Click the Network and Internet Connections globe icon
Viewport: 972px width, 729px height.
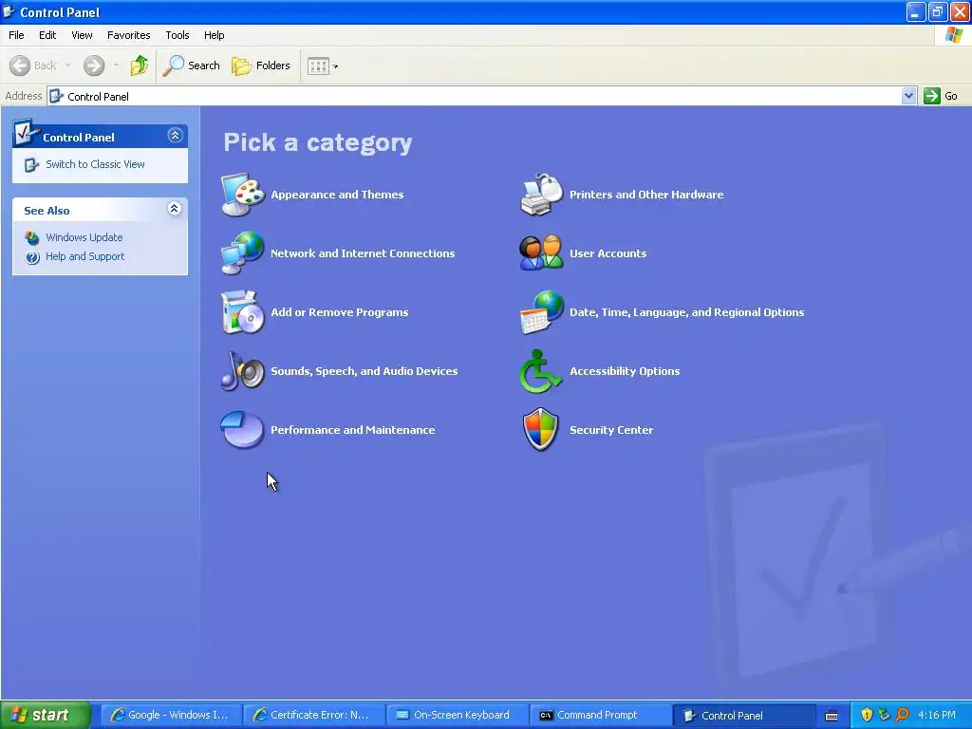(x=242, y=252)
